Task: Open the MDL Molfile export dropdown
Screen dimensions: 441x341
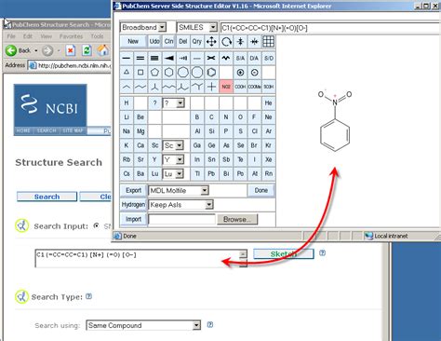Action: (204, 190)
